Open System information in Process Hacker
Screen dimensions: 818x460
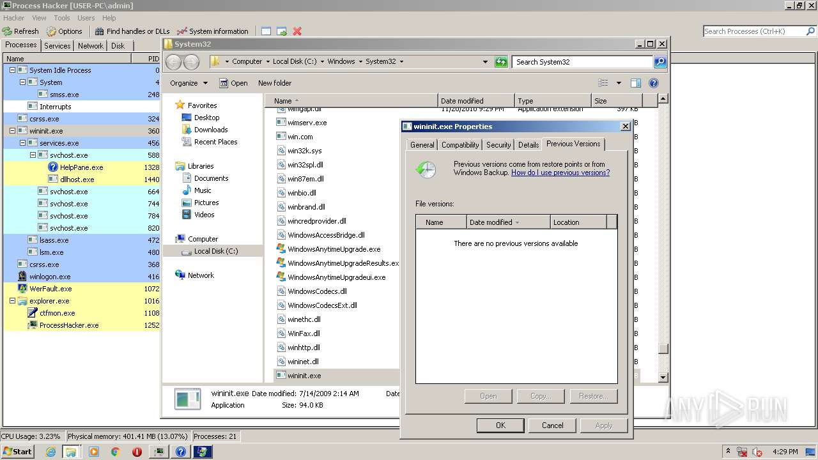pos(213,31)
